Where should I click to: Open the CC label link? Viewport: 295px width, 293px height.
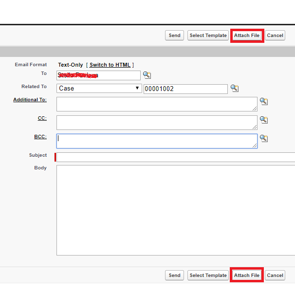42,118
